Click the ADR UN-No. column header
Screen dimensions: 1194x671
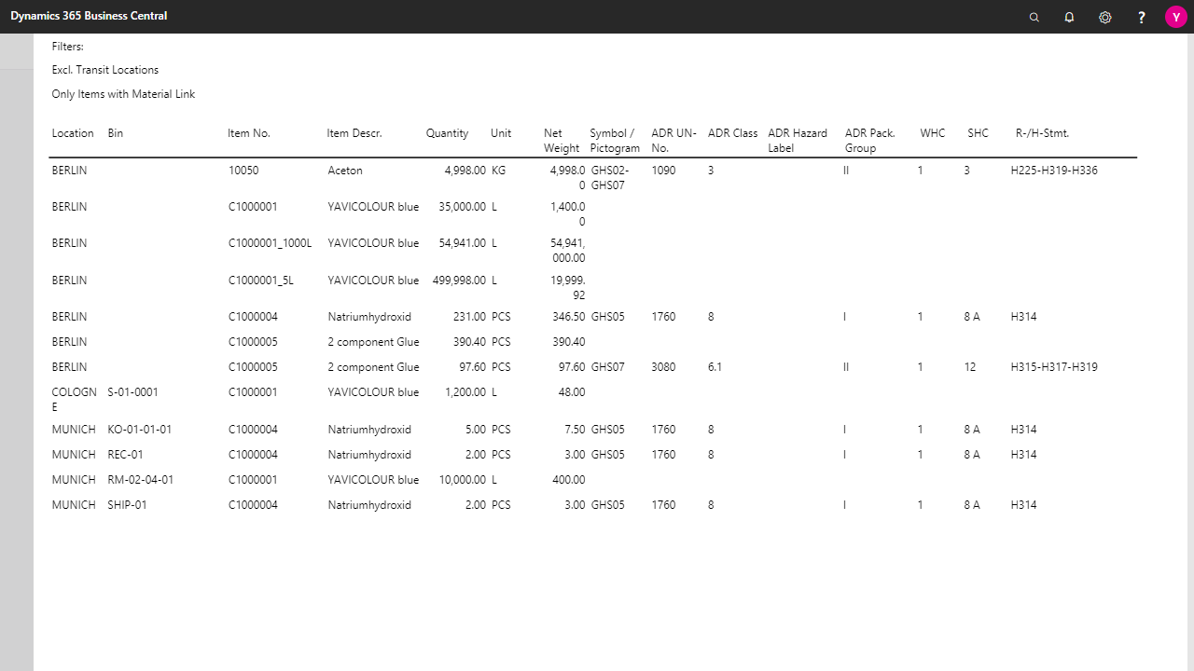(673, 141)
